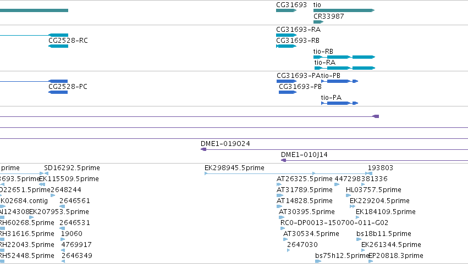
Task: Select label text DME1-010J14
Action: [304, 155]
